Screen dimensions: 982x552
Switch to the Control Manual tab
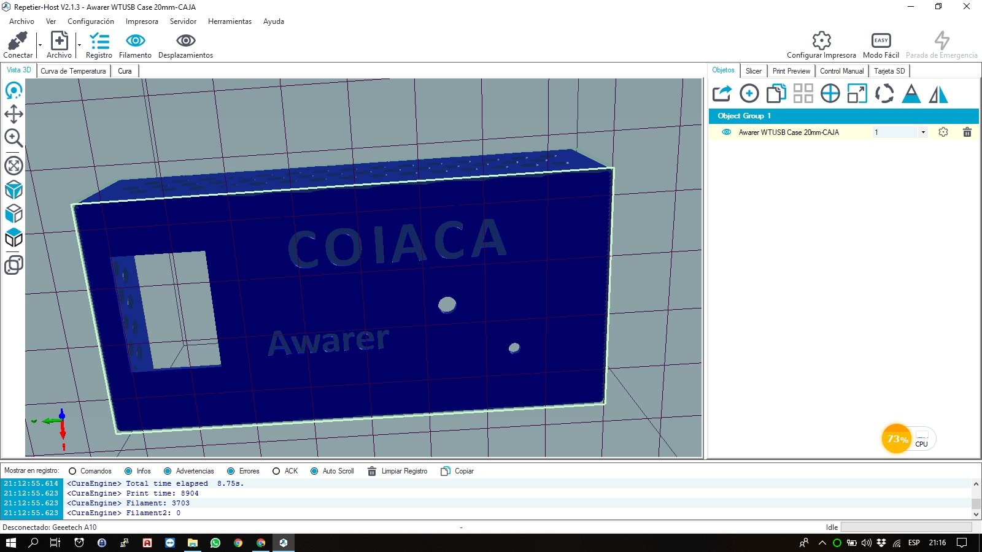tap(841, 71)
